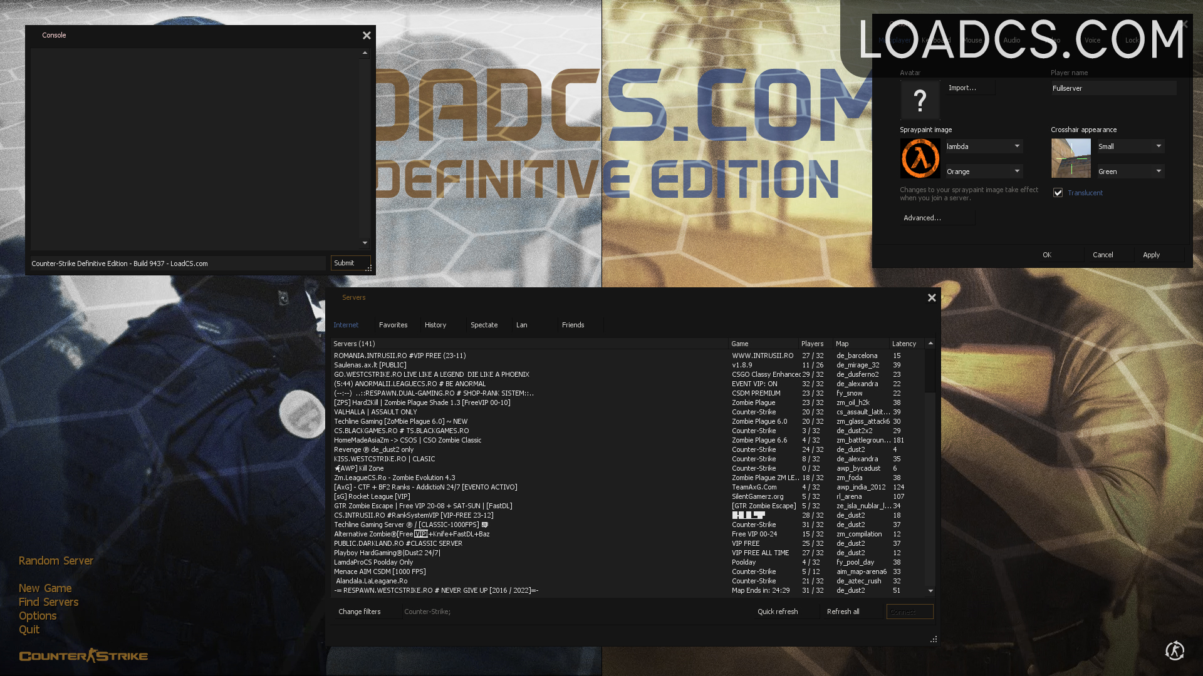The image size is (1203, 676).
Task: Click the Refresh all button
Action: 843,612
